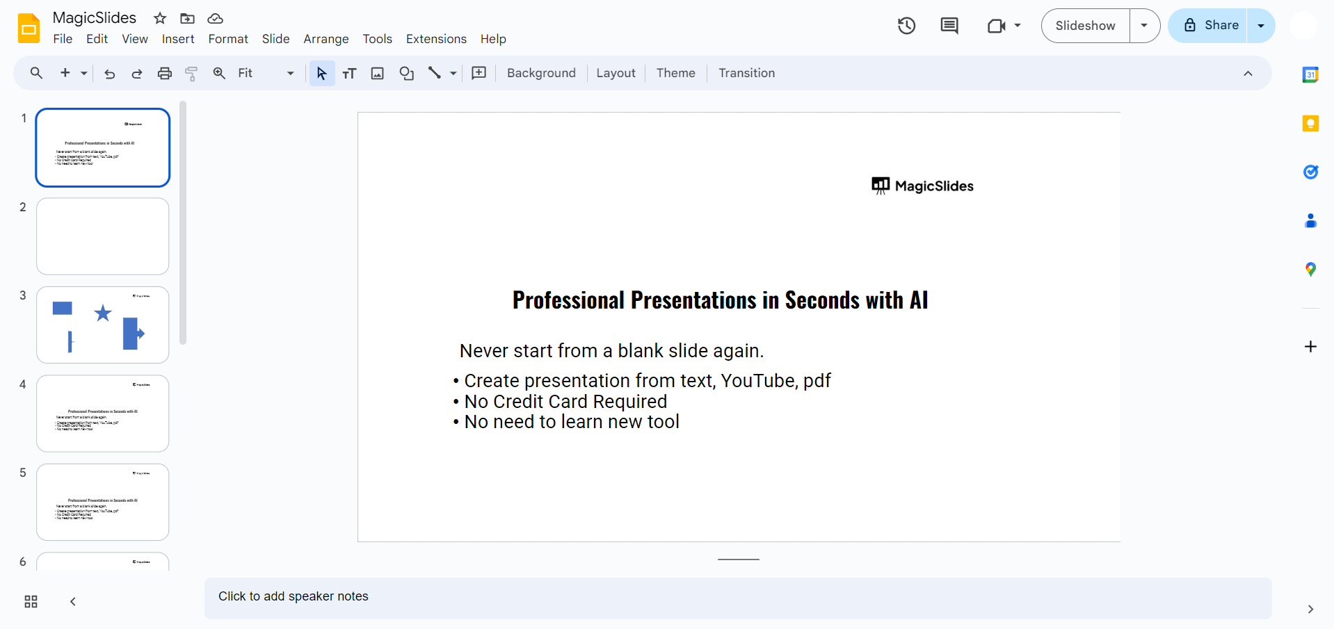This screenshot has width=1334, height=629.
Task: Select the shape tool icon
Action: [406, 74]
